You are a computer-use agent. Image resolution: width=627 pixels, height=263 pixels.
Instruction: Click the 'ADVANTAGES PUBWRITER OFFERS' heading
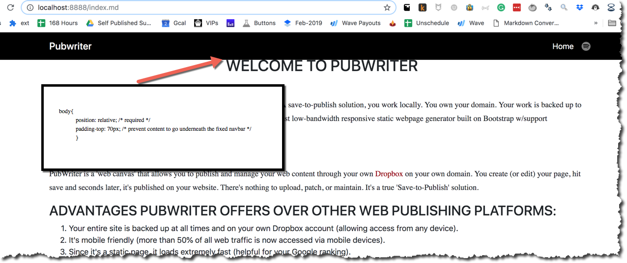[x=303, y=211]
